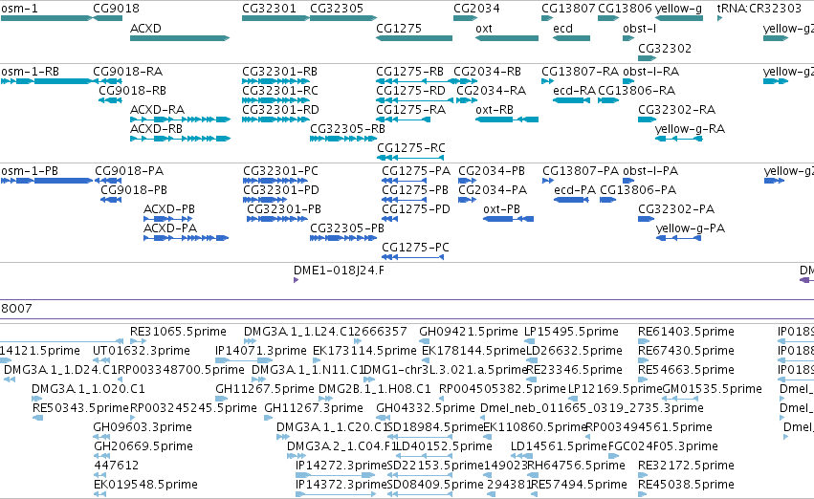Image resolution: width=814 pixels, height=499 pixels.
Task: Select EST label GH09603.3prime
Action: pyautogui.click(x=143, y=427)
